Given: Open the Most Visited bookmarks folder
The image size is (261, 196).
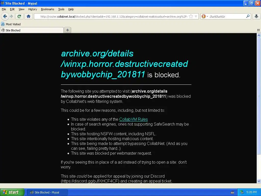Looking at the screenshot, I should (11, 24).
